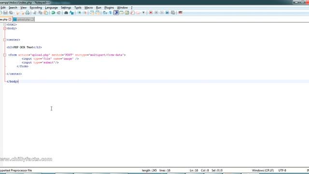Collapse the center tag fold marker

[5, 40]
